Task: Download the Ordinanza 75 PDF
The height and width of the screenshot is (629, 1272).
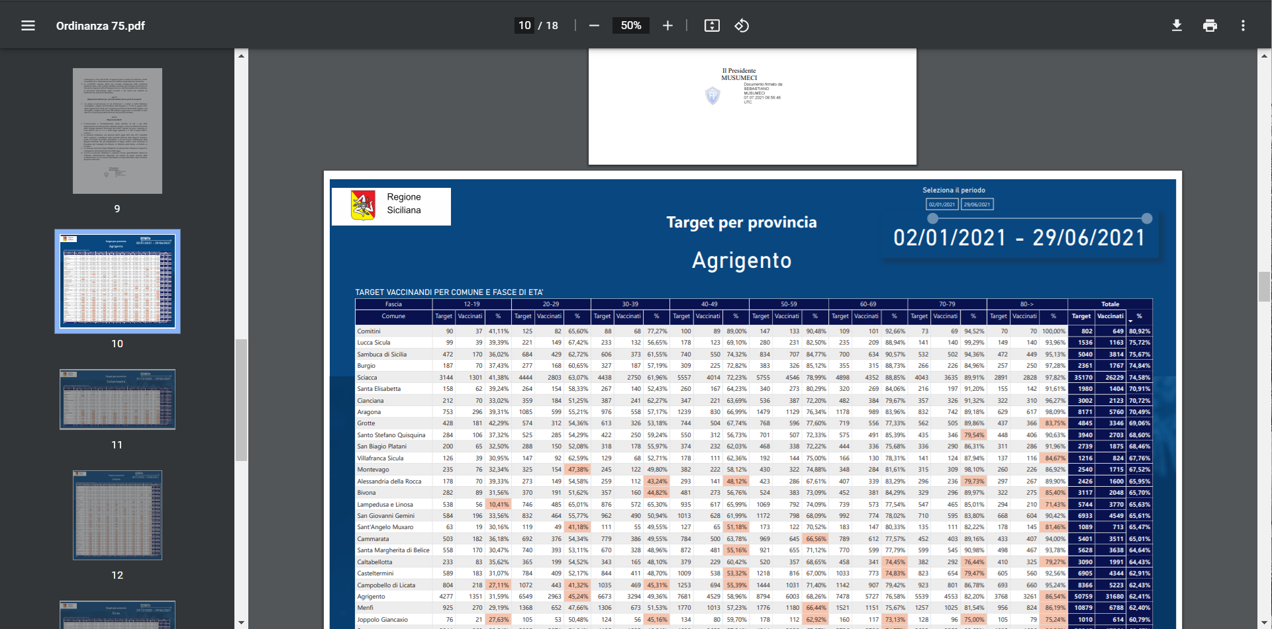Action: [x=1177, y=26]
